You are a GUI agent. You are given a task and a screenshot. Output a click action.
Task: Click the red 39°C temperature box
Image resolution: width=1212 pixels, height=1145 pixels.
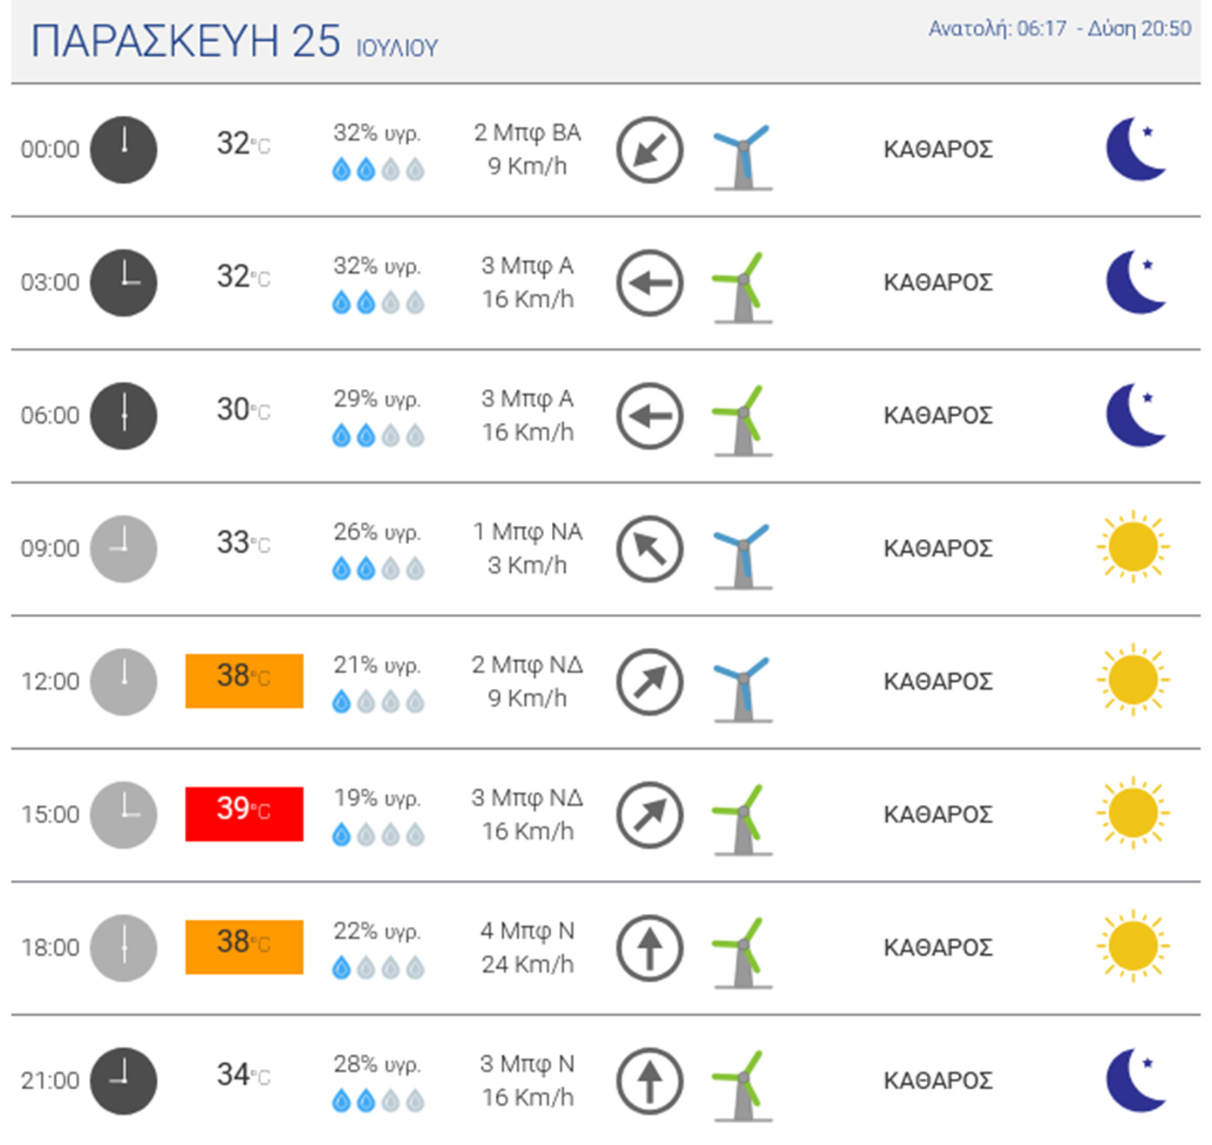click(x=244, y=814)
